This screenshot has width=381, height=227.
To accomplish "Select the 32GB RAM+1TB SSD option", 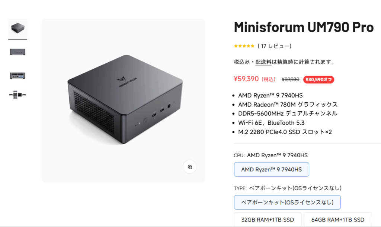I will point(267,220).
